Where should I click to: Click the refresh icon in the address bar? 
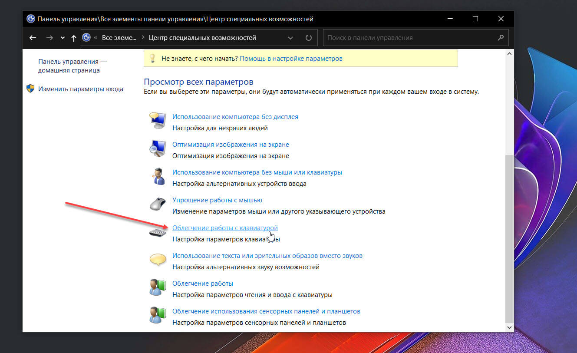click(309, 38)
